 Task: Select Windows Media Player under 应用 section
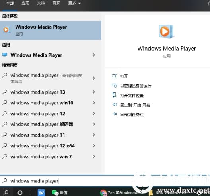[36, 55]
